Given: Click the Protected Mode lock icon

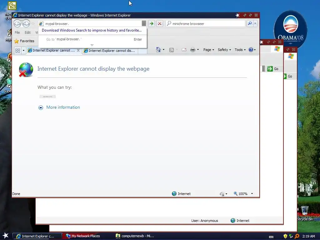Looking at the screenshot, I should pos(222,194).
